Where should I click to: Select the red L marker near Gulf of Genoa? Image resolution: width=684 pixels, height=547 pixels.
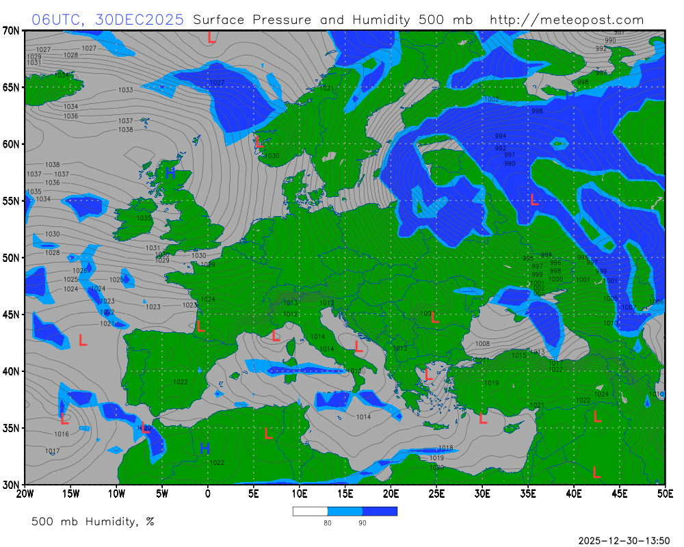point(276,335)
